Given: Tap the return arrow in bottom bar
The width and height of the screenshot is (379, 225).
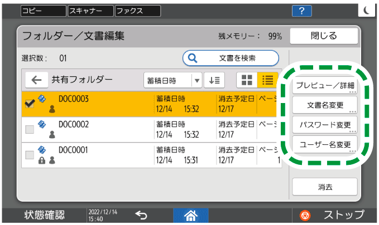Looking at the screenshot, I should click(141, 215).
